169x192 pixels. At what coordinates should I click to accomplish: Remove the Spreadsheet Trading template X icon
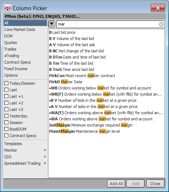(x=45, y=163)
